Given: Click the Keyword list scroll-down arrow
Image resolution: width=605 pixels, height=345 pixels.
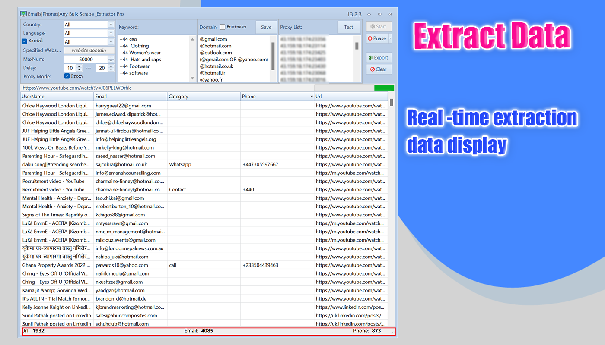Looking at the screenshot, I should [x=193, y=78].
